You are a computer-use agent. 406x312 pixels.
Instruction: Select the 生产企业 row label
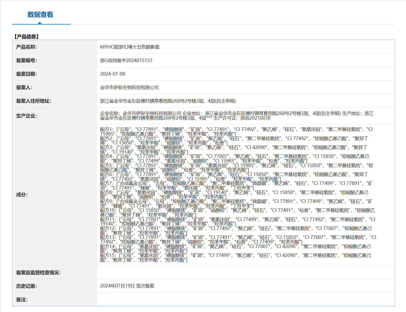(26, 116)
